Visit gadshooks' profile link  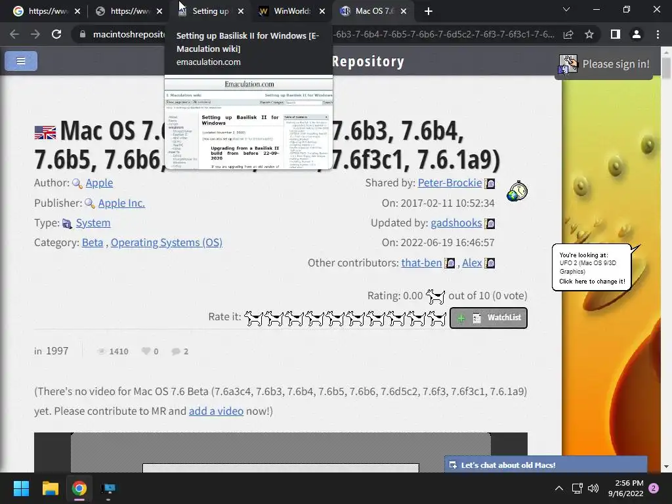(456, 223)
